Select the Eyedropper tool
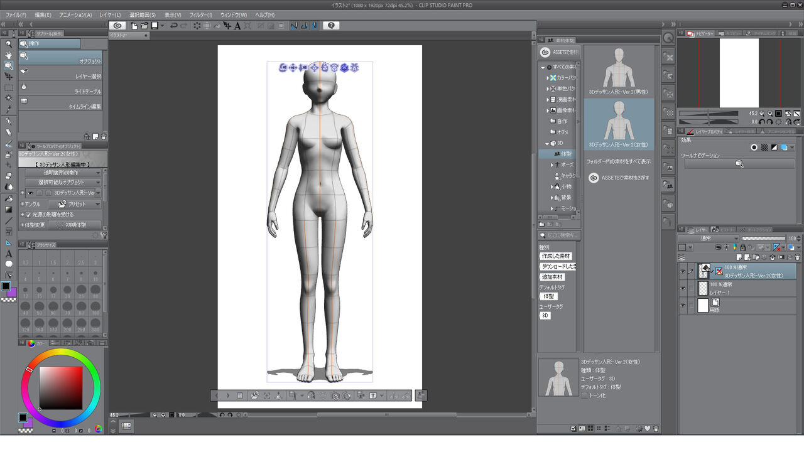 point(9,110)
